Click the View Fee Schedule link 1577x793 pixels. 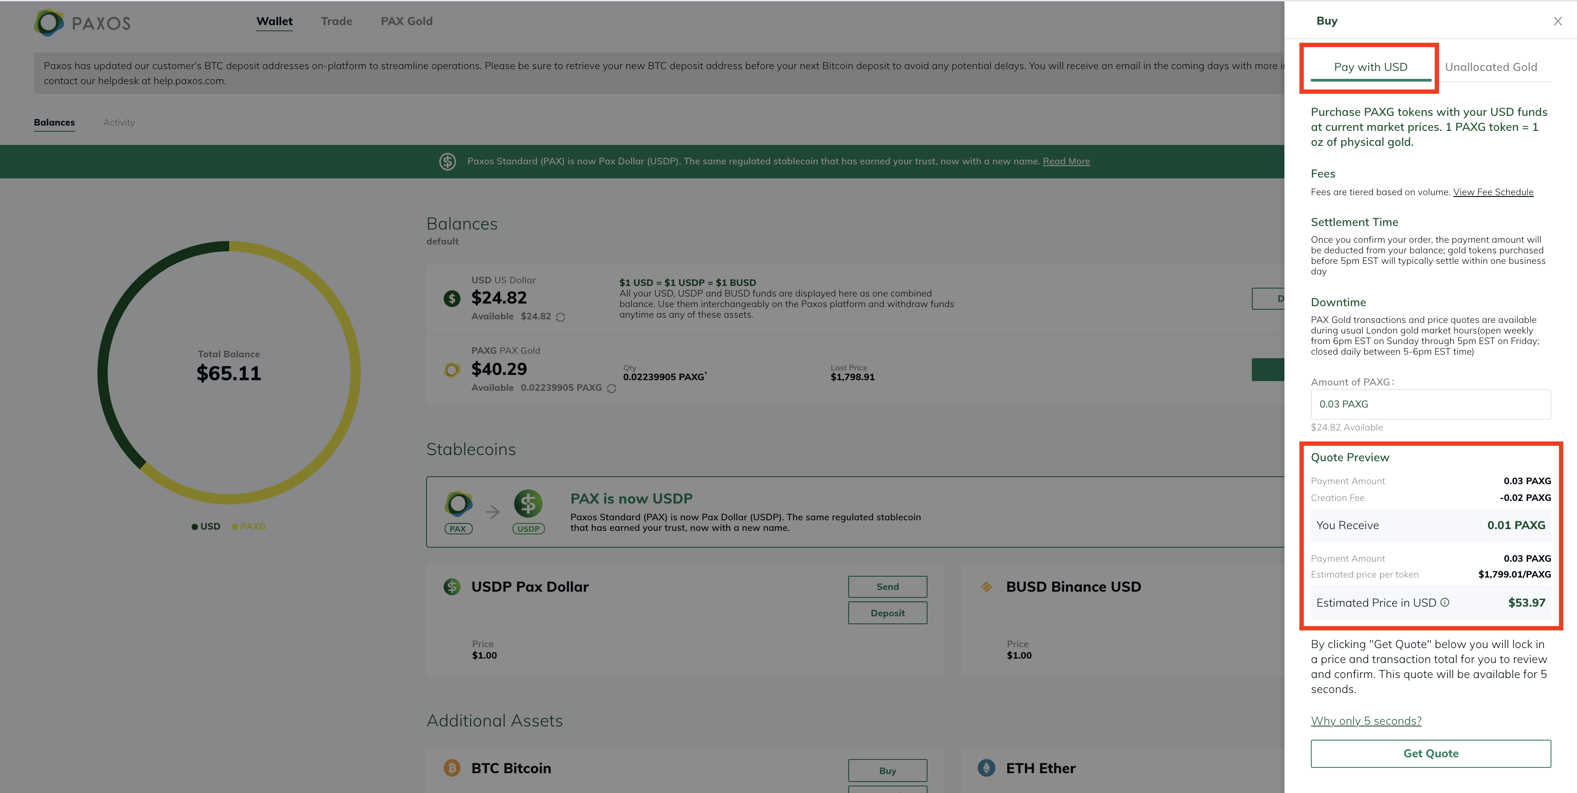click(x=1493, y=192)
